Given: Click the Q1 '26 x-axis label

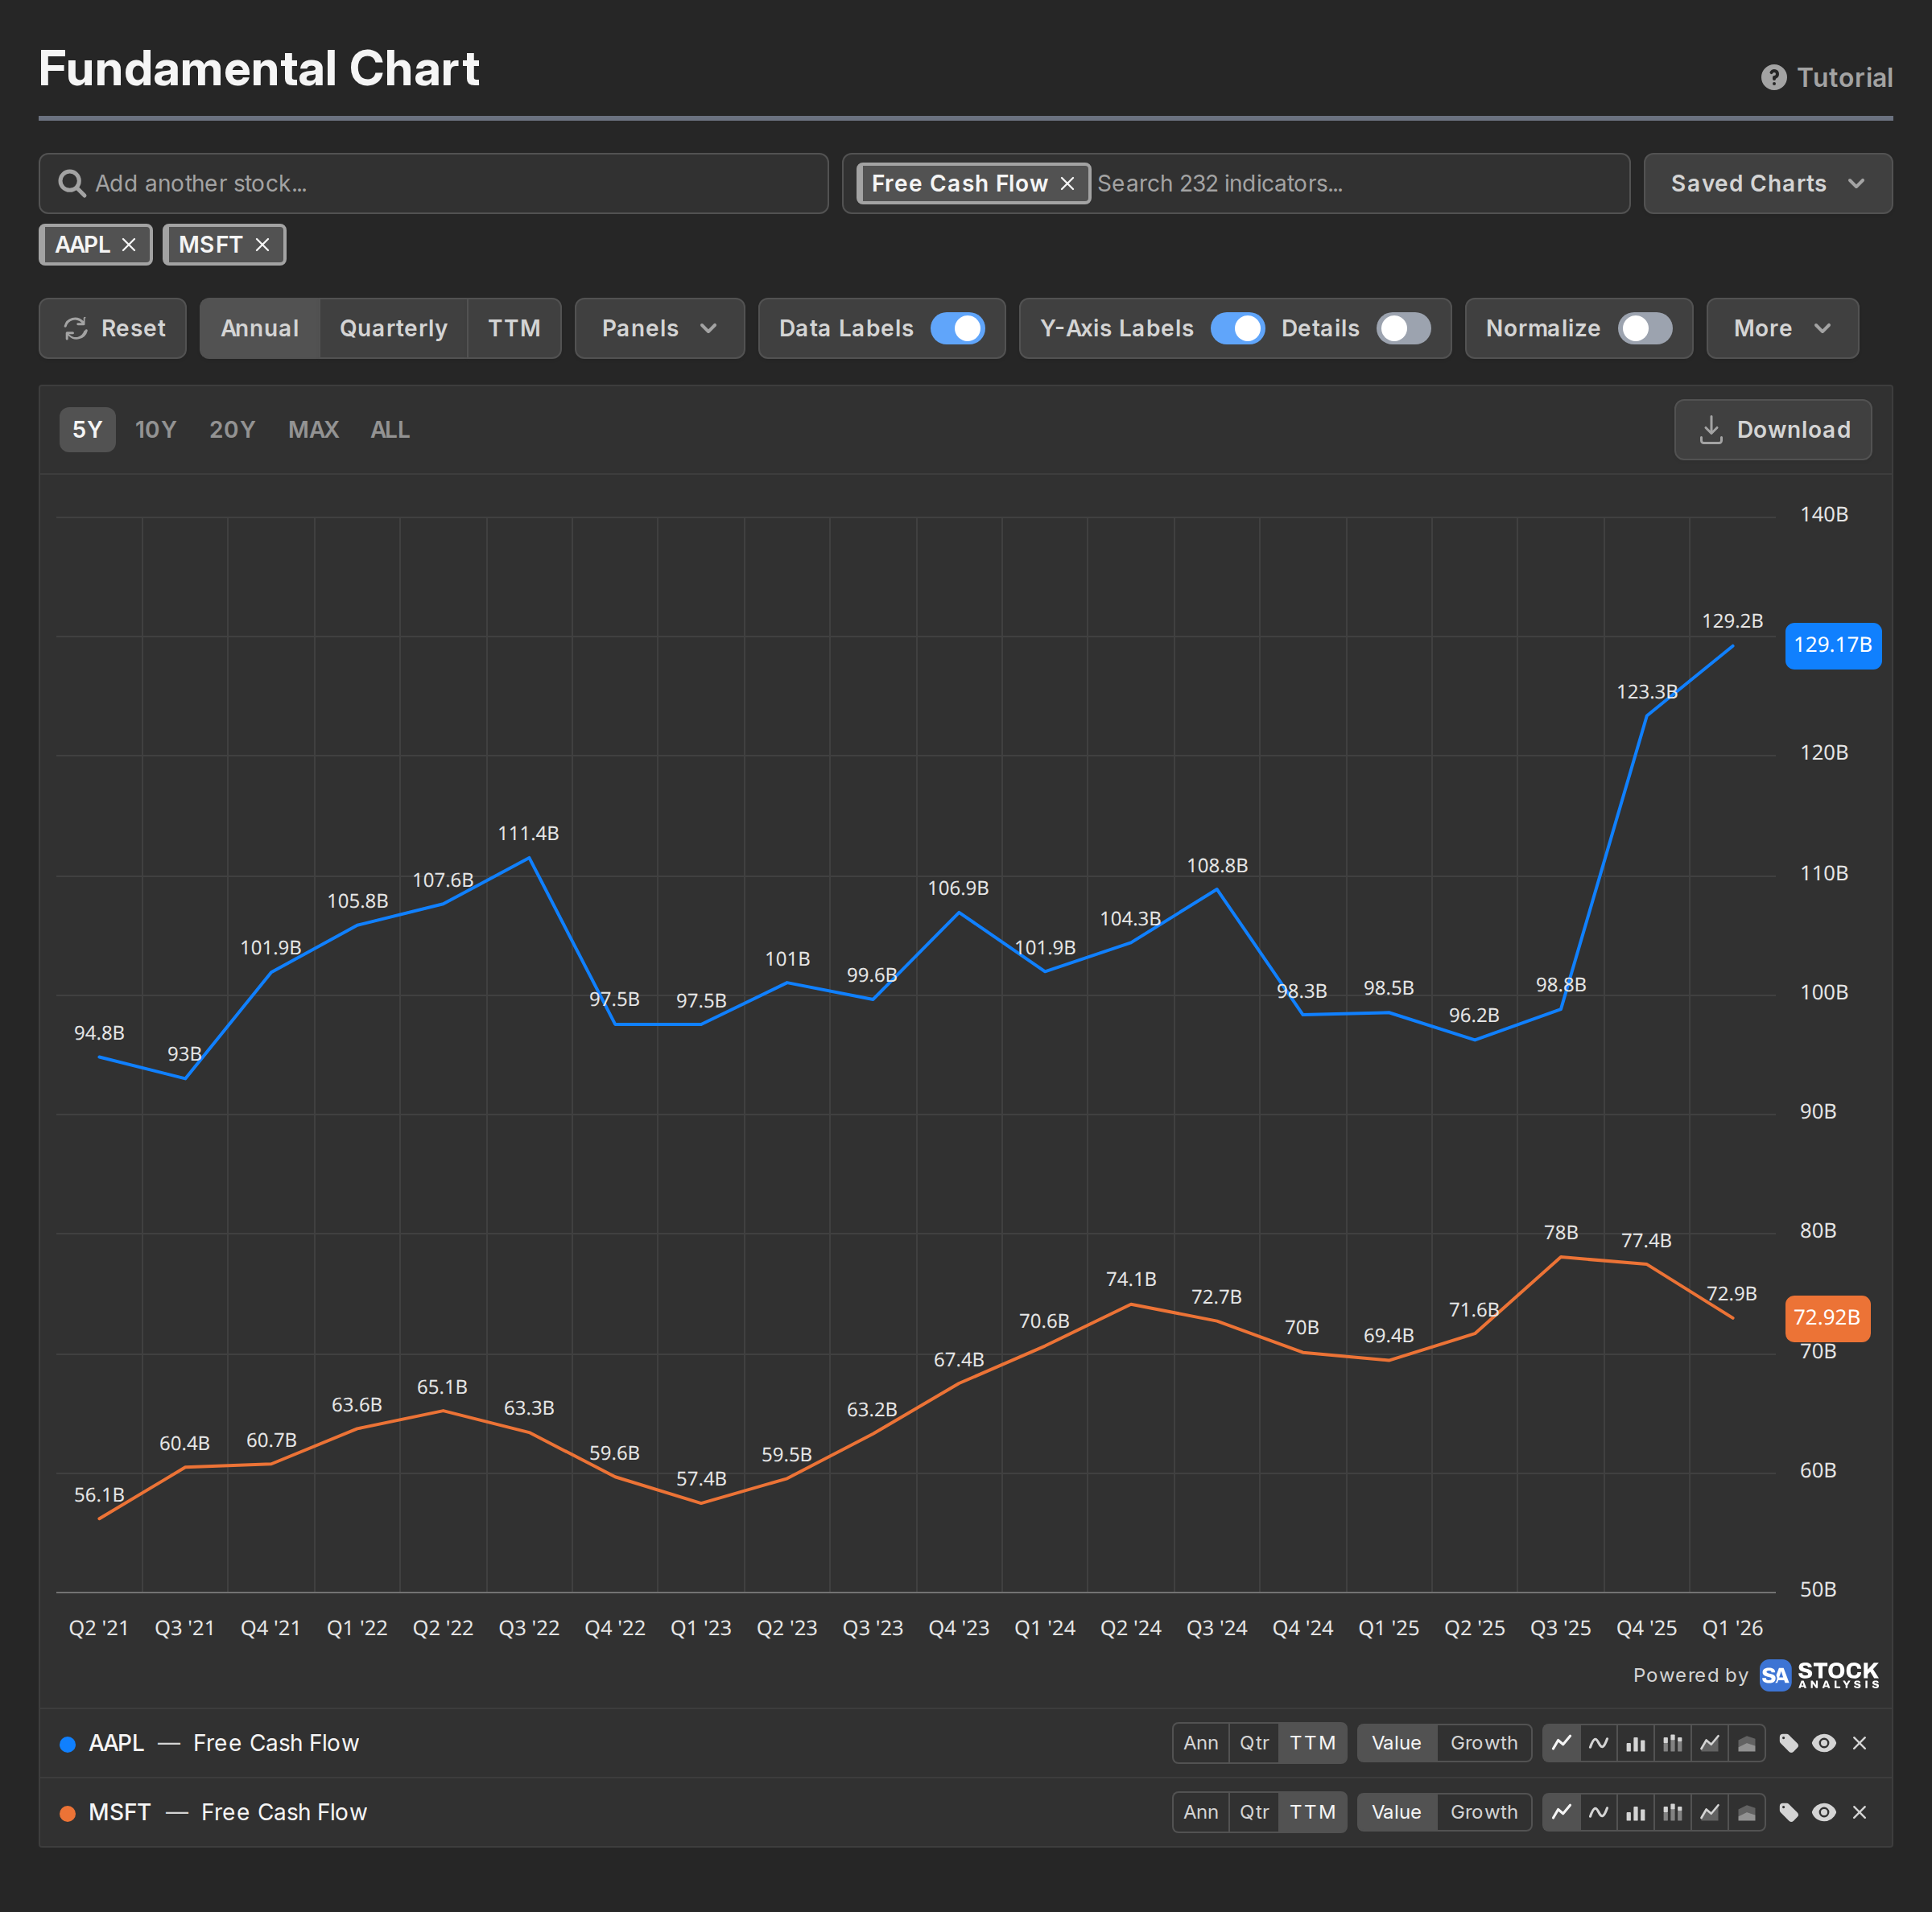Looking at the screenshot, I should pyautogui.click(x=1732, y=1628).
